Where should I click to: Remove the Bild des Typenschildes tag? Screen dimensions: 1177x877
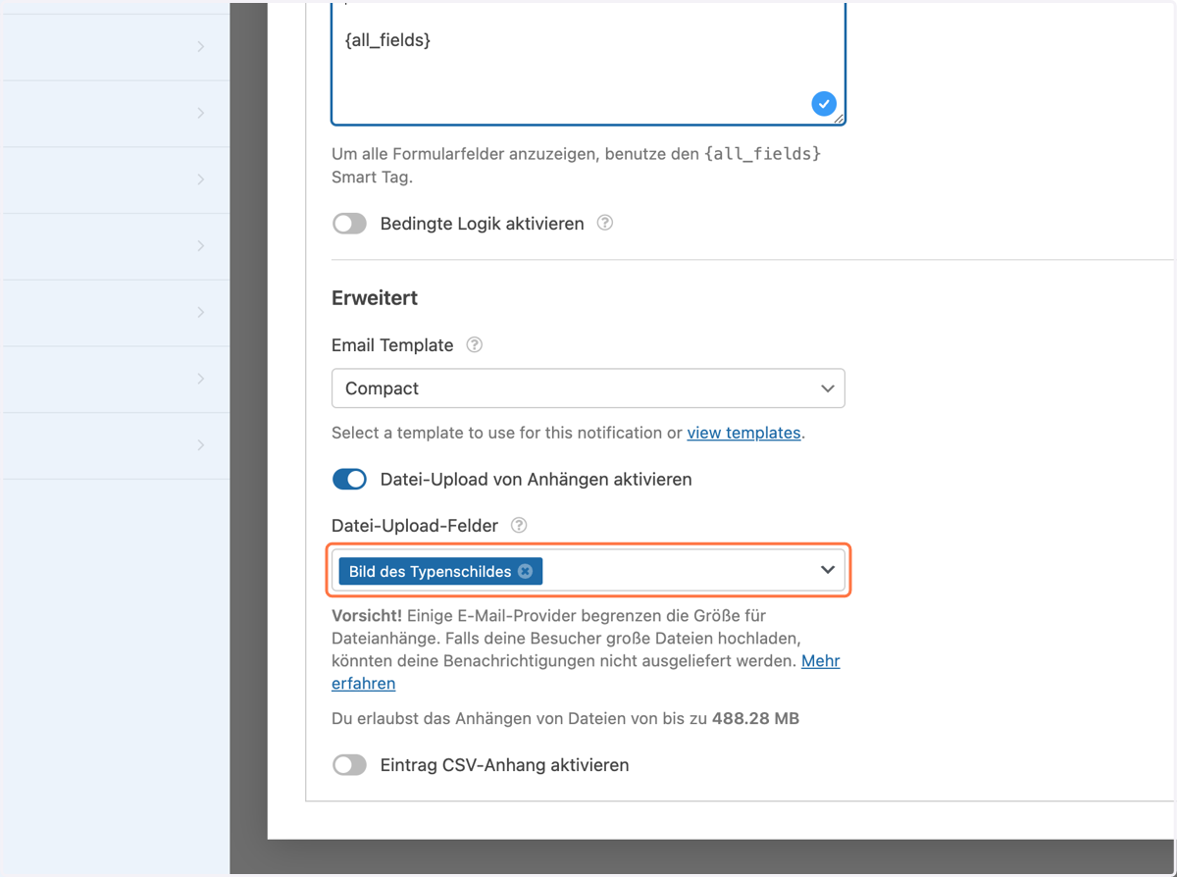[526, 571]
